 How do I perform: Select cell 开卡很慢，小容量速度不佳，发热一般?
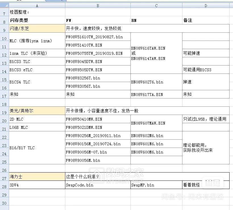(147, 111)
